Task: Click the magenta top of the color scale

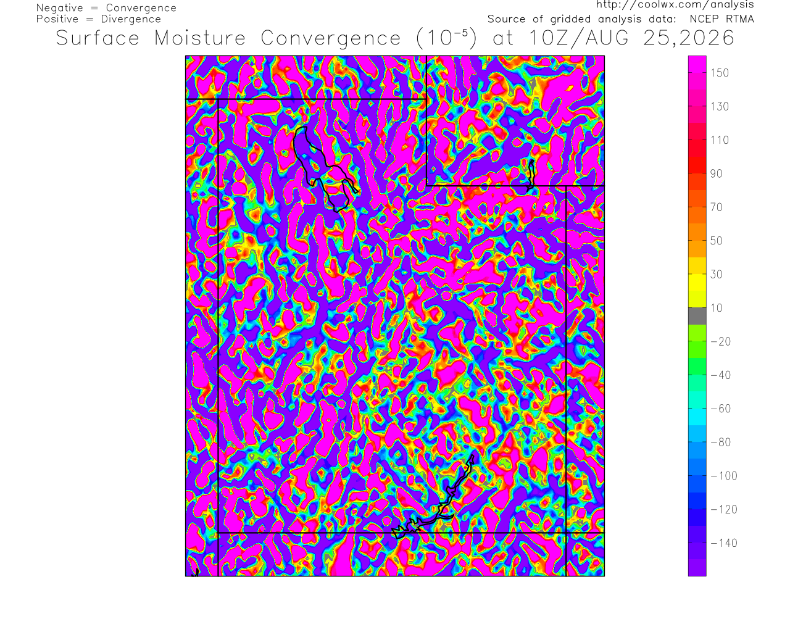Action: point(697,64)
